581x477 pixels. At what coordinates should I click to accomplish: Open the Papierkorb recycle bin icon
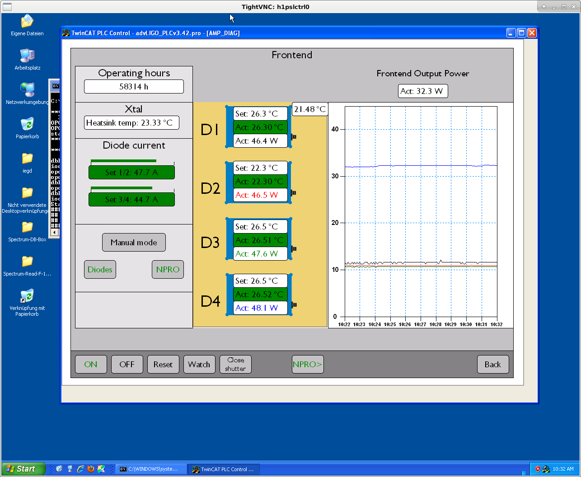27,125
